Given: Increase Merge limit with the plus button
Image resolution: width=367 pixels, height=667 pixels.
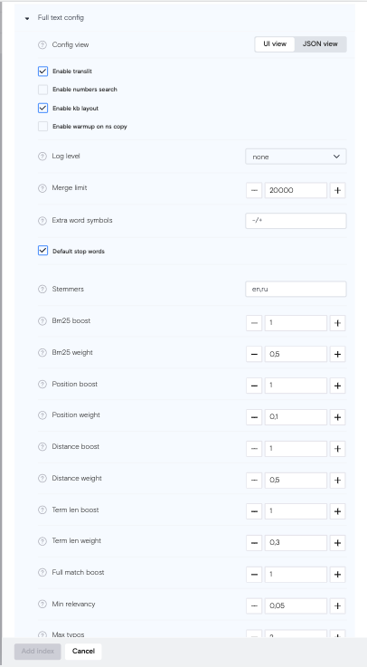Looking at the screenshot, I should point(338,190).
